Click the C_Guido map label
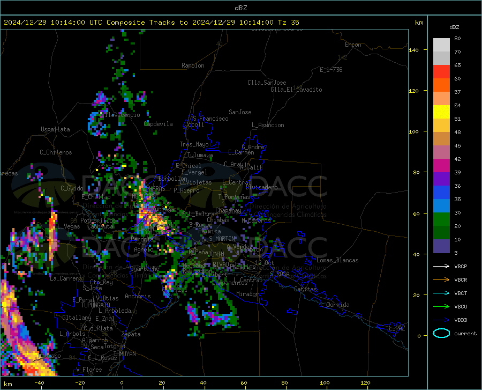This screenshot has height=390, width=482. point(72,188)
